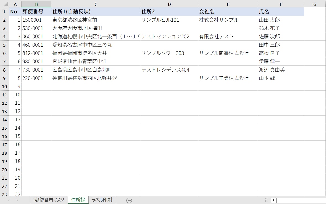Viewport: 326px width, 204px height.
Task: Click previous sheet navigation arrow
Action: (x=9, y=200)
